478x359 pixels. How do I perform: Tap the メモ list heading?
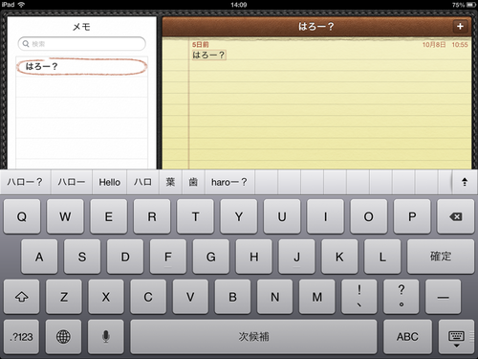(x=81, y=27)
